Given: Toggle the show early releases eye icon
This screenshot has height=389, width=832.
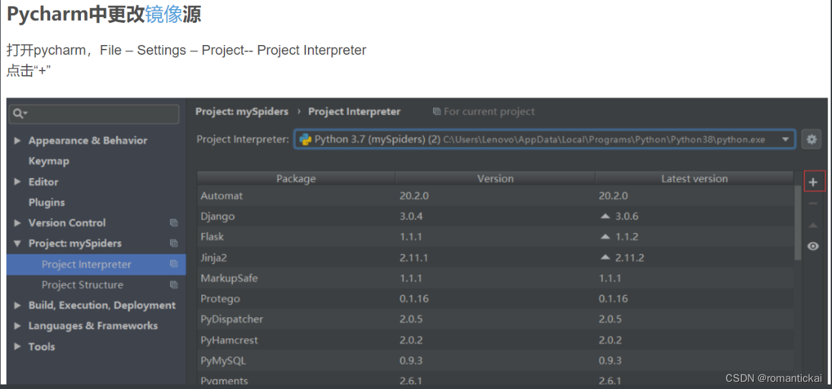Looking at the screenshot, I should click(x=813, y=246).
